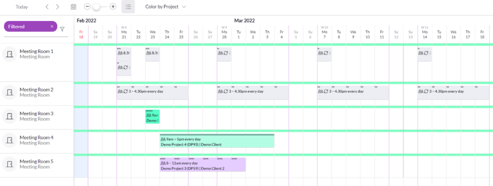Image resolution: width=493 pixels, height=186 pixels.
Task: Open Demo Project 4 booking in Meeting Room 4
Action: [x=217, y=141]
